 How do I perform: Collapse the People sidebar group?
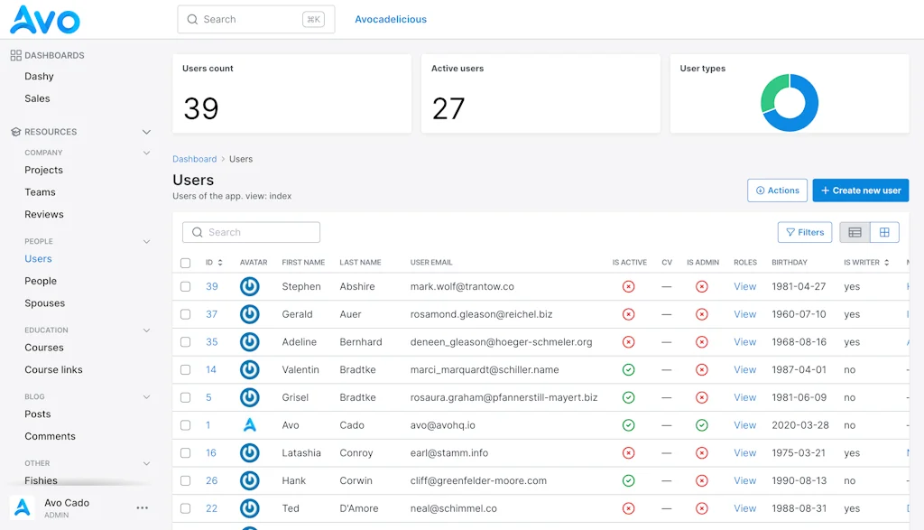point(146,241)
